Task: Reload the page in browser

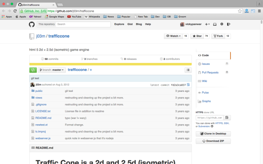Action: coord(15,11)
